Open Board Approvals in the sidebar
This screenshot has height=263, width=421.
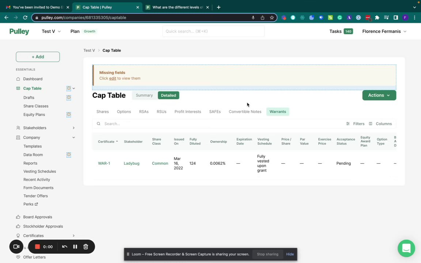[38, 217]
